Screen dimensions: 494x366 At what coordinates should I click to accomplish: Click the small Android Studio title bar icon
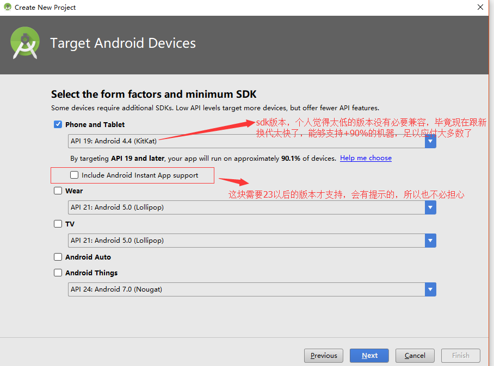[8, 7]
